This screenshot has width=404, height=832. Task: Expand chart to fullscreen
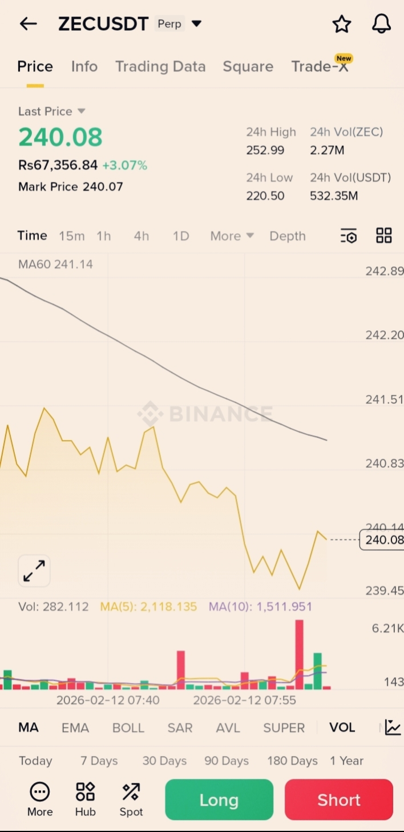(x=34, y=571)
